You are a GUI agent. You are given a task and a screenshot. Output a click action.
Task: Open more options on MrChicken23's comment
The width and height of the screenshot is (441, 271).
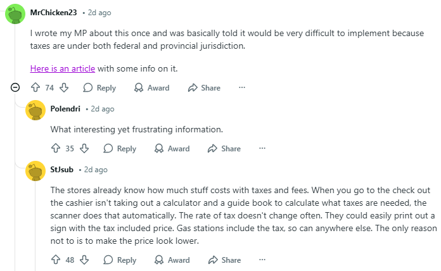tap(241, 88)
